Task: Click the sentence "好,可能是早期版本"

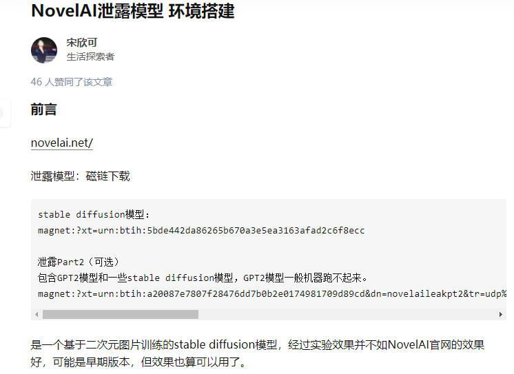Action: [x=138, y=362]
